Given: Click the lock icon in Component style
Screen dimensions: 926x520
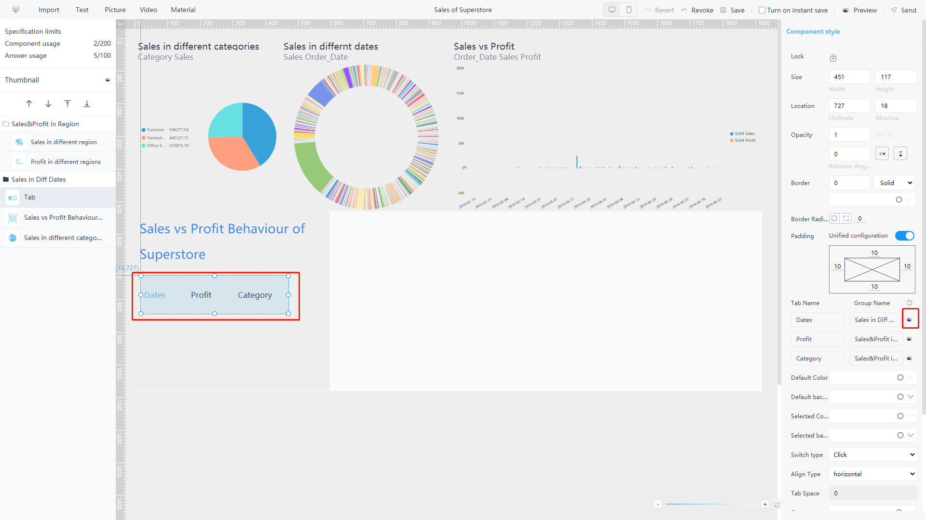Looking at the screenshot, I should click(x=833, y=58).
